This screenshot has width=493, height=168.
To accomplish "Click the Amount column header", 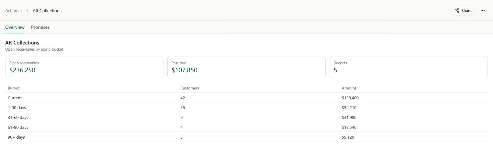I will (349, 88).
